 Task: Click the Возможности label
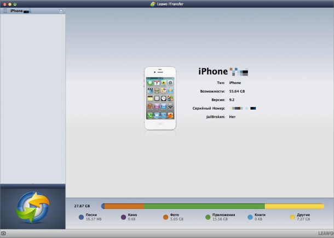pos(212,91)
